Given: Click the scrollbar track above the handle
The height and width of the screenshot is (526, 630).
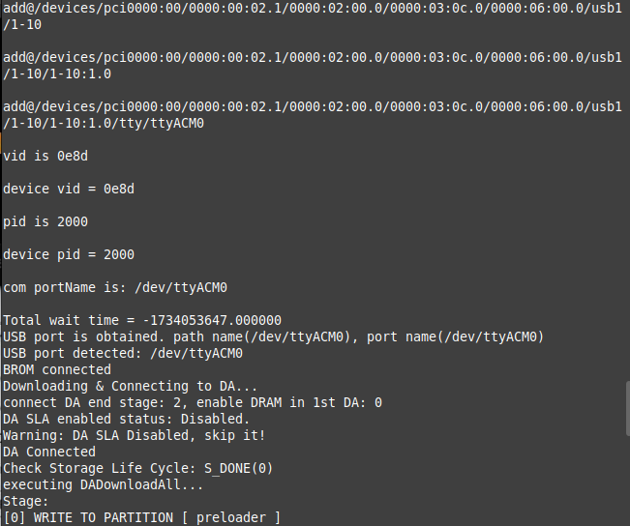Looking at the screenshot, I should pyautogui.click(x=628, y=190).
